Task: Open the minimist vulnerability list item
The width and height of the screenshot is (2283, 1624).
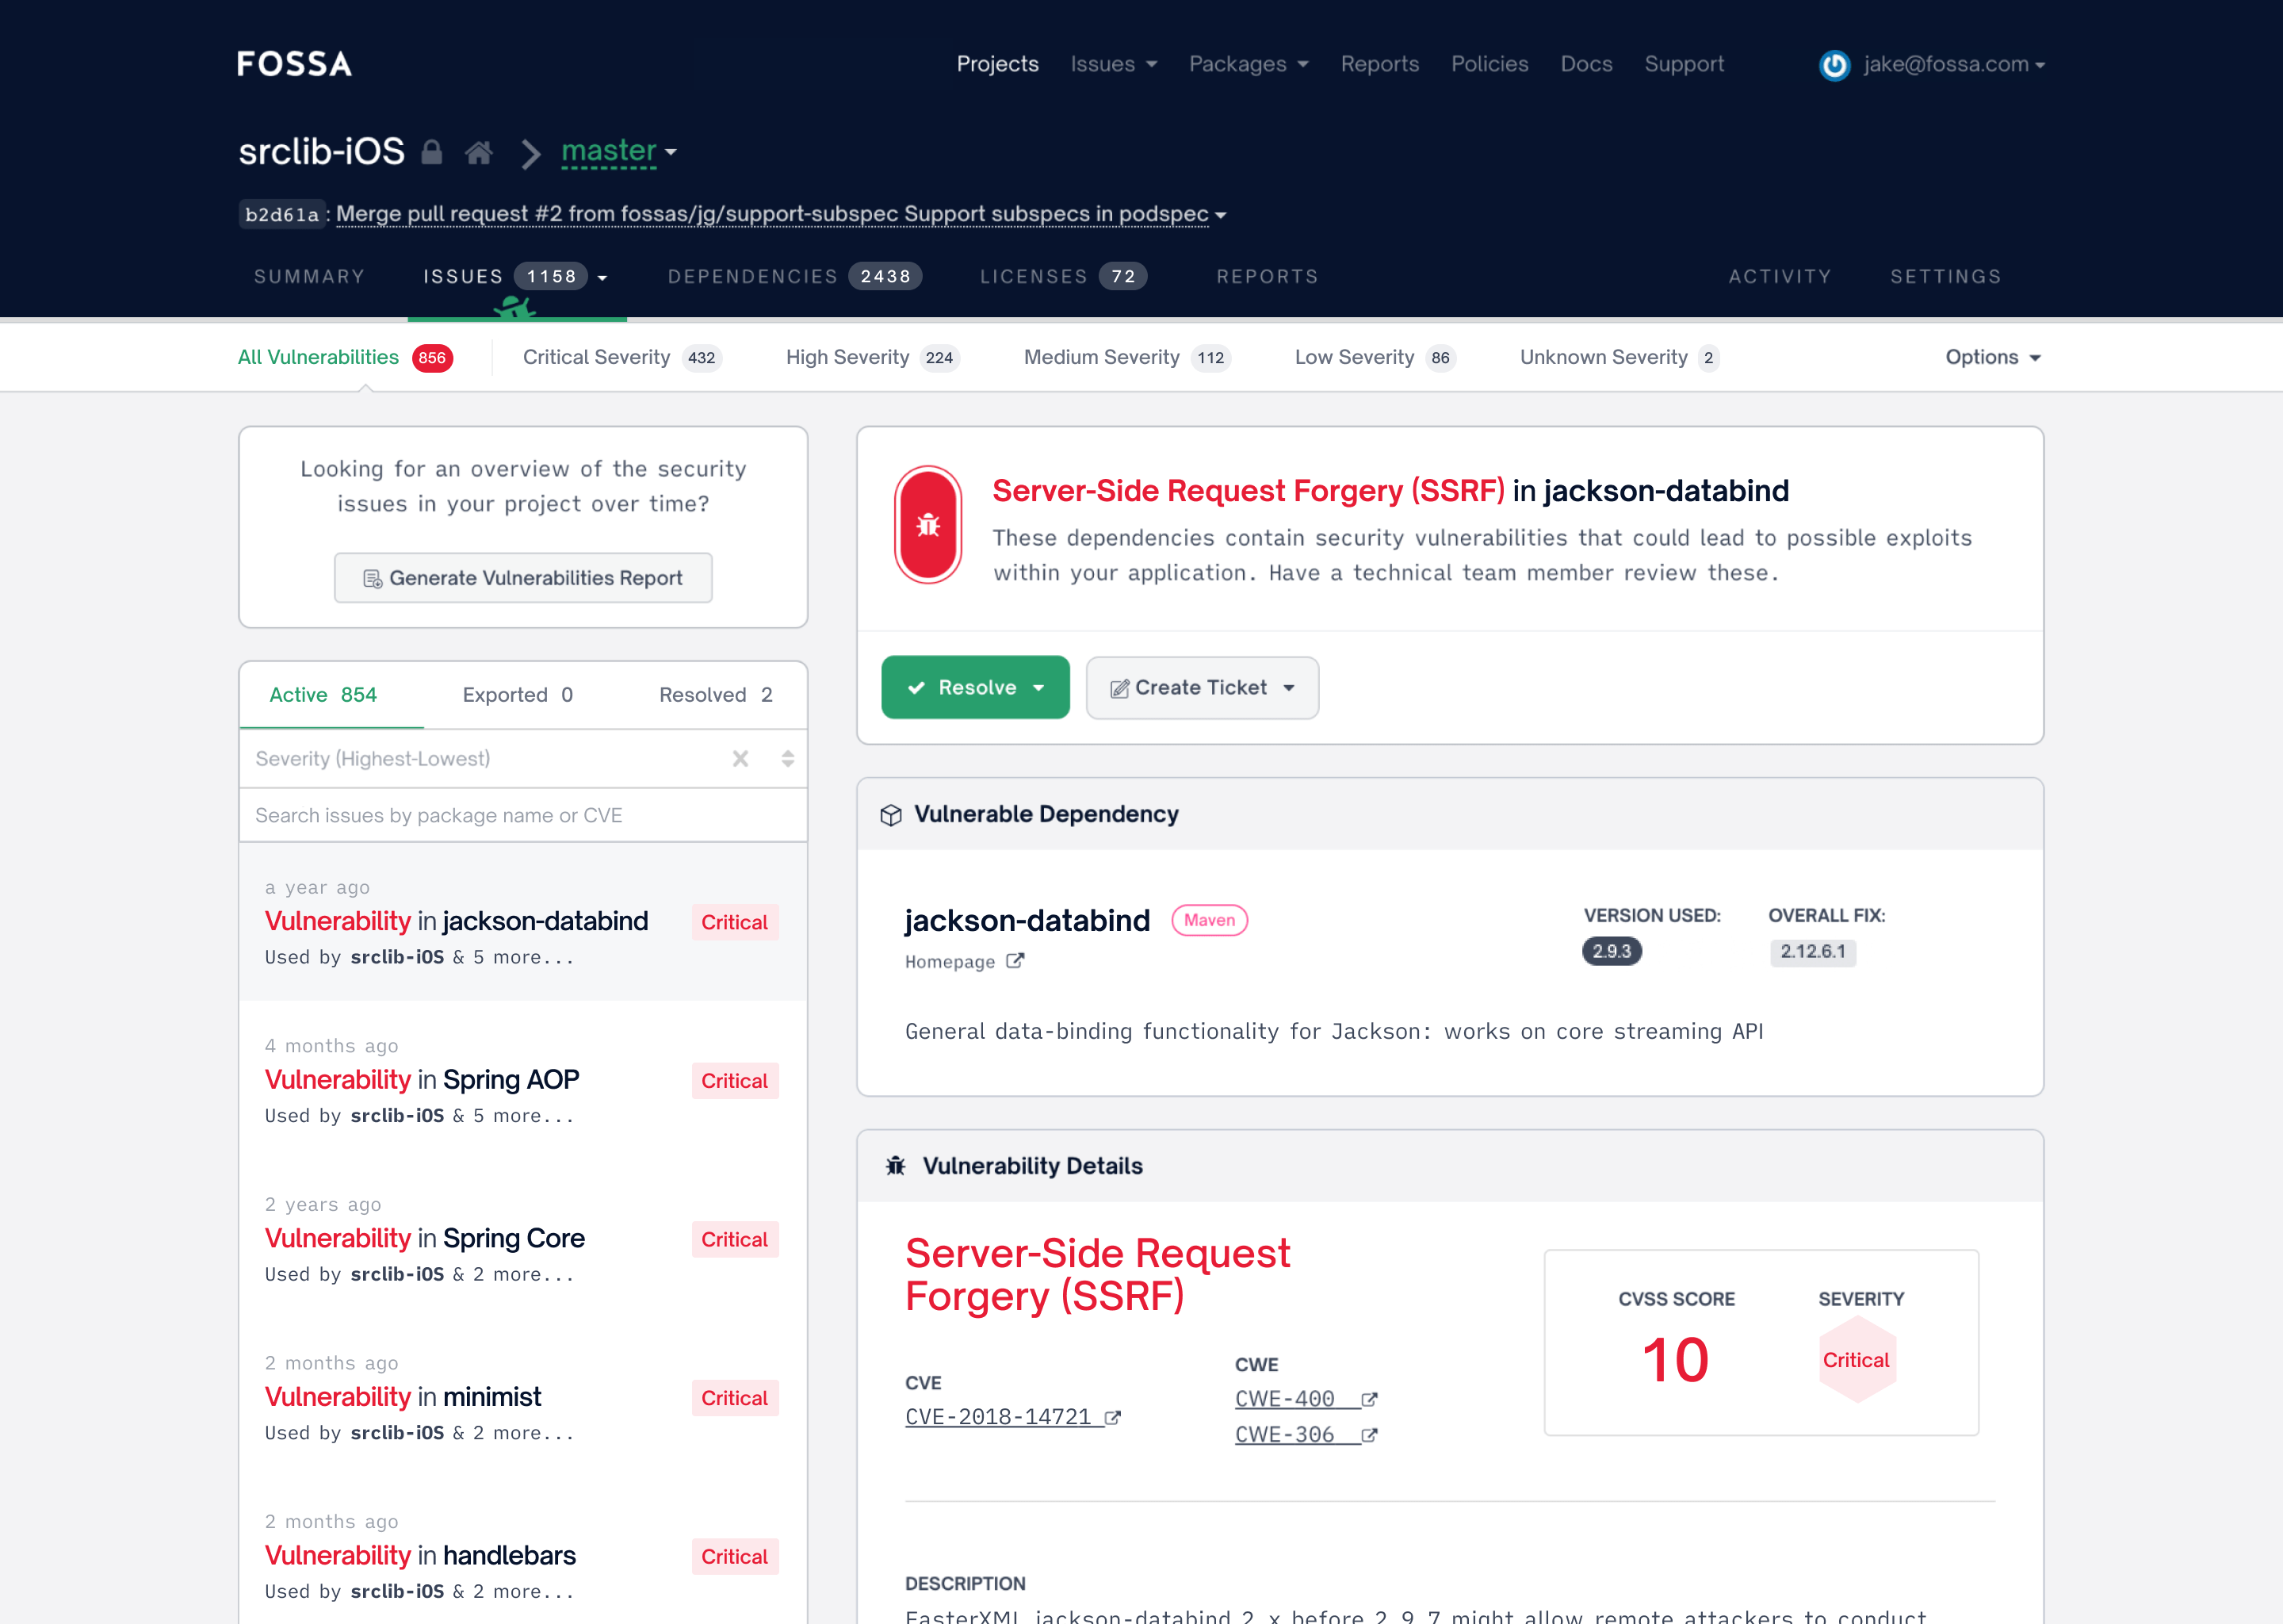Action: click(x=522, y=1398)
